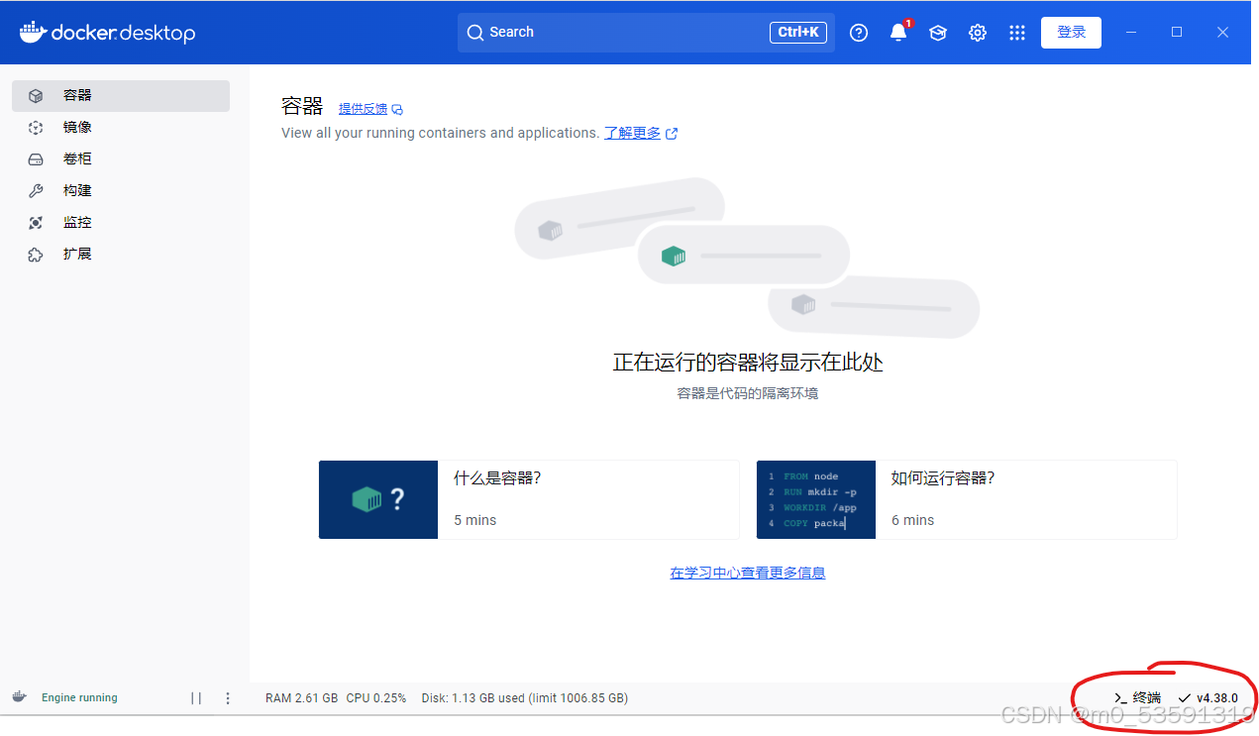Pause the Docker engine with pause icon
The width and height of the screenshot is (1259, 736).
click(x=196, y=698)
